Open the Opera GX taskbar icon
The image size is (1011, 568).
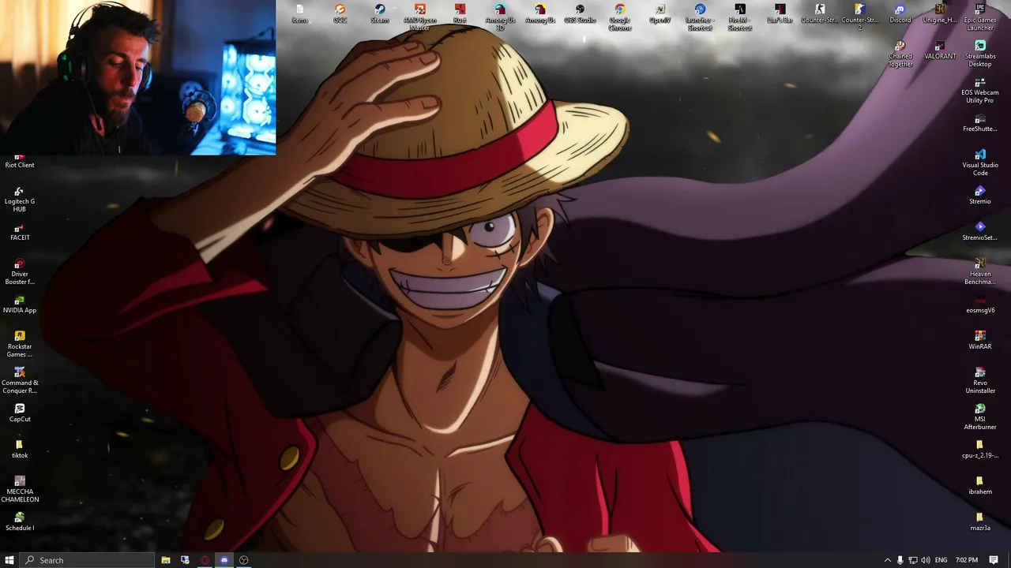[205, 560]
